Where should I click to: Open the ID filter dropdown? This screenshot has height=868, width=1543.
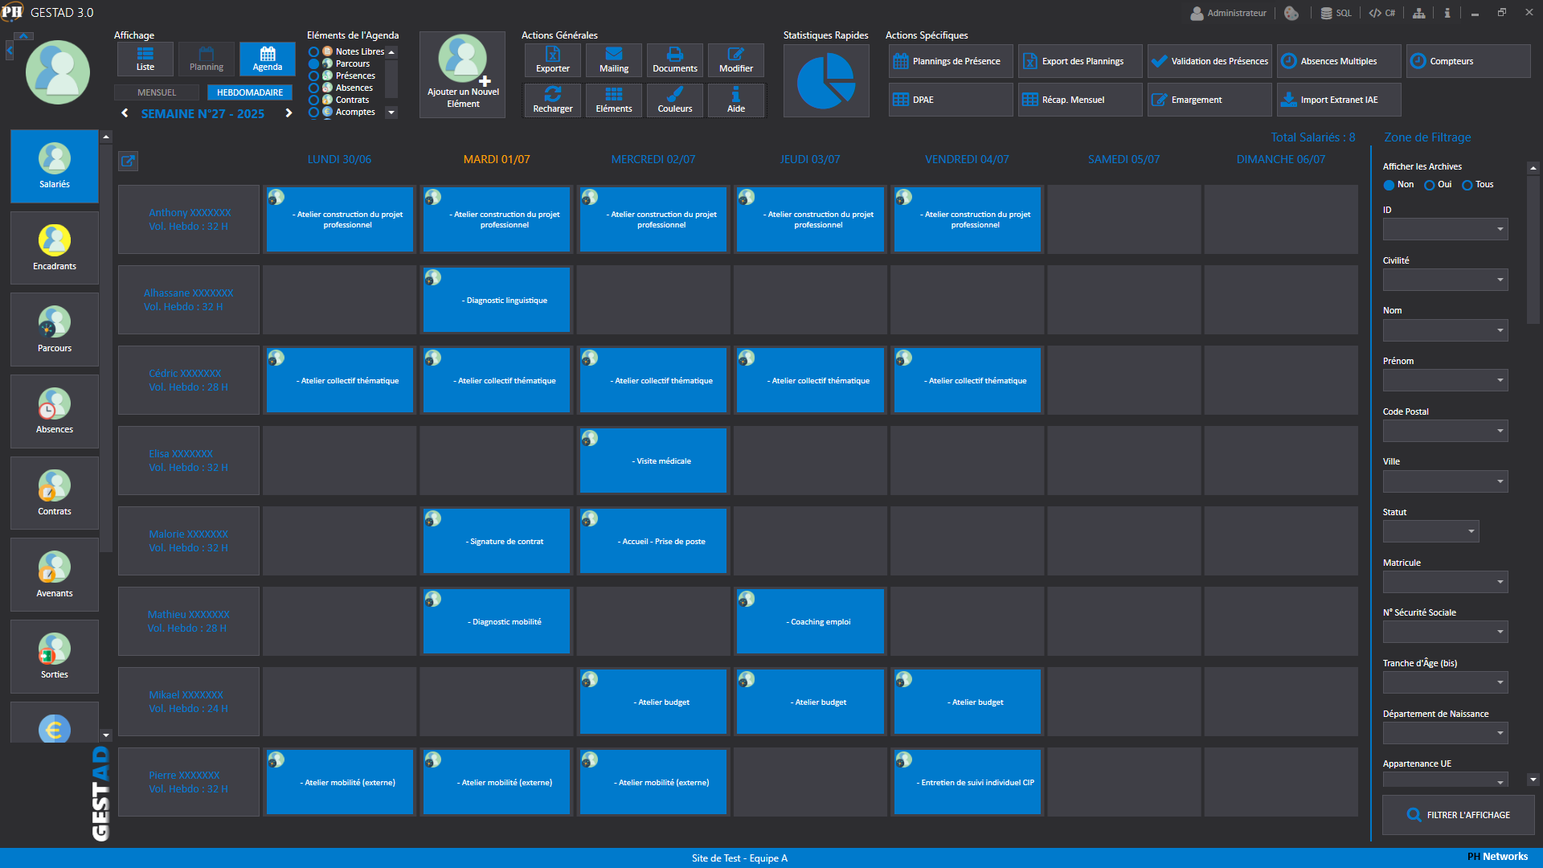pos(1445,229)
